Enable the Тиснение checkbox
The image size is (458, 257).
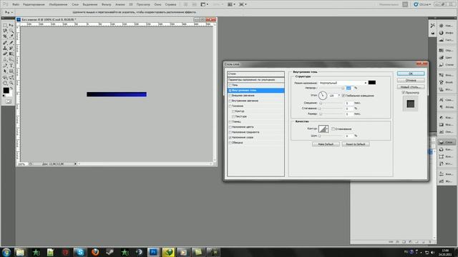click(230, 106)
